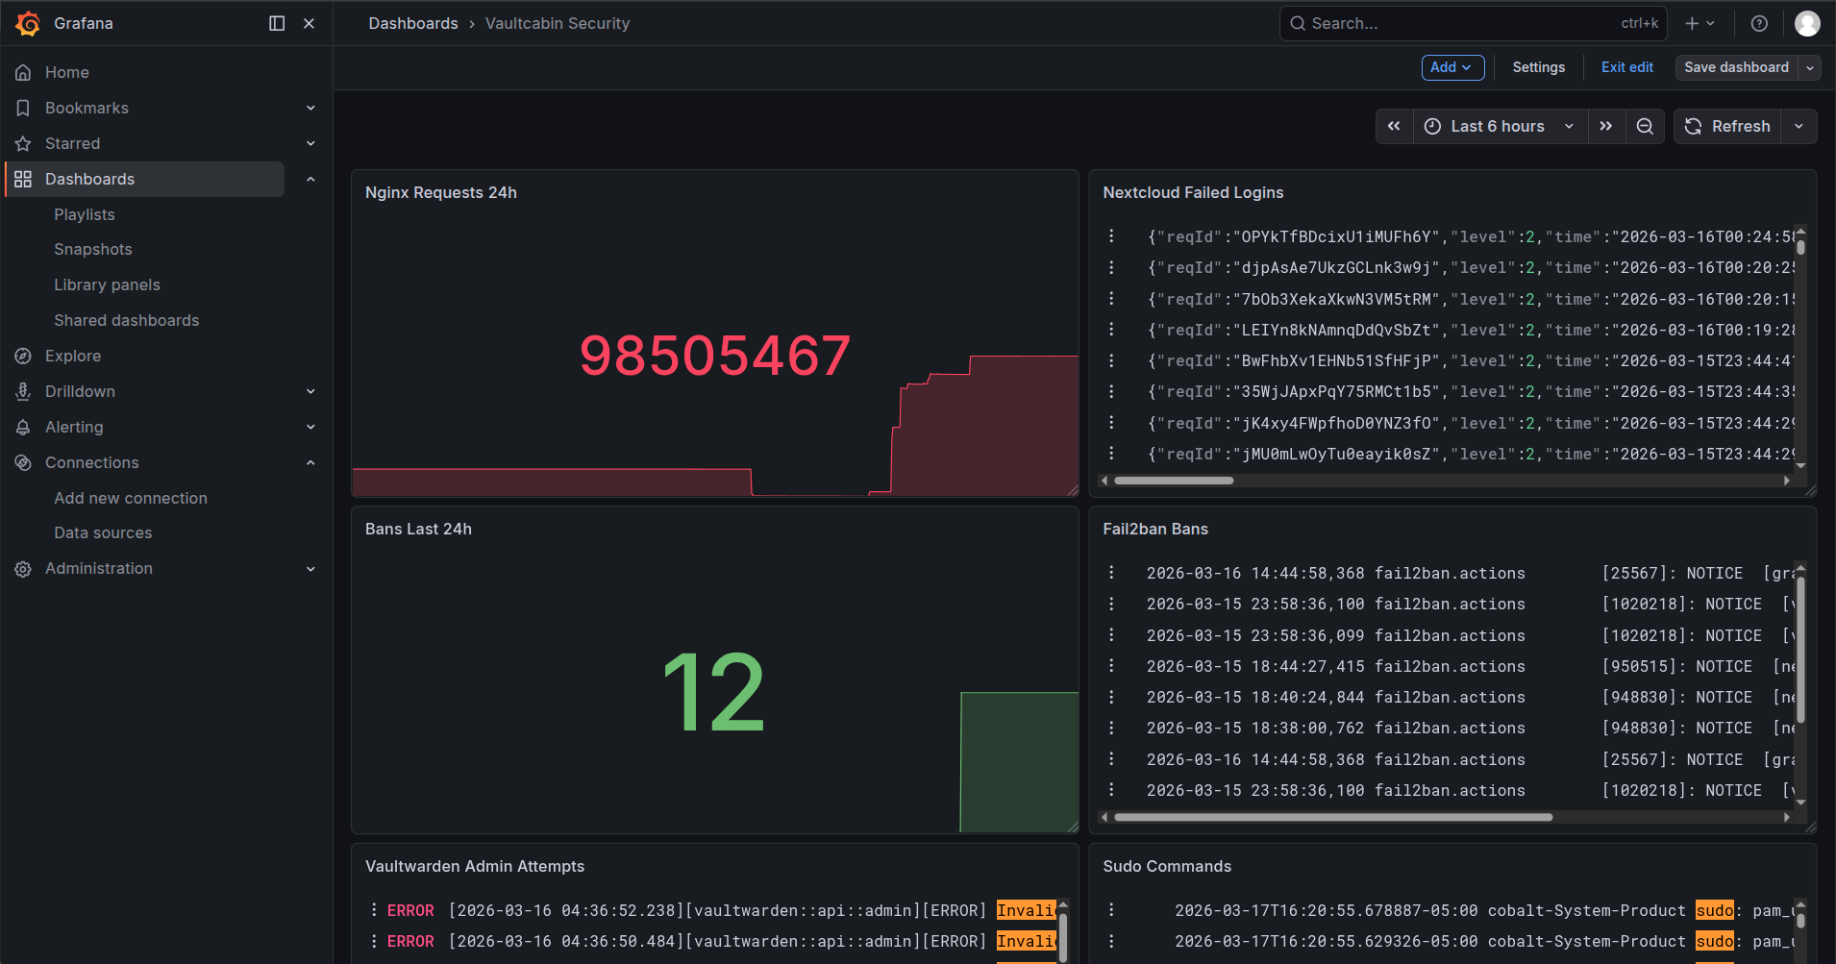Open the Add dropdown button
Screen dimensions: 1836x964
1452,67
